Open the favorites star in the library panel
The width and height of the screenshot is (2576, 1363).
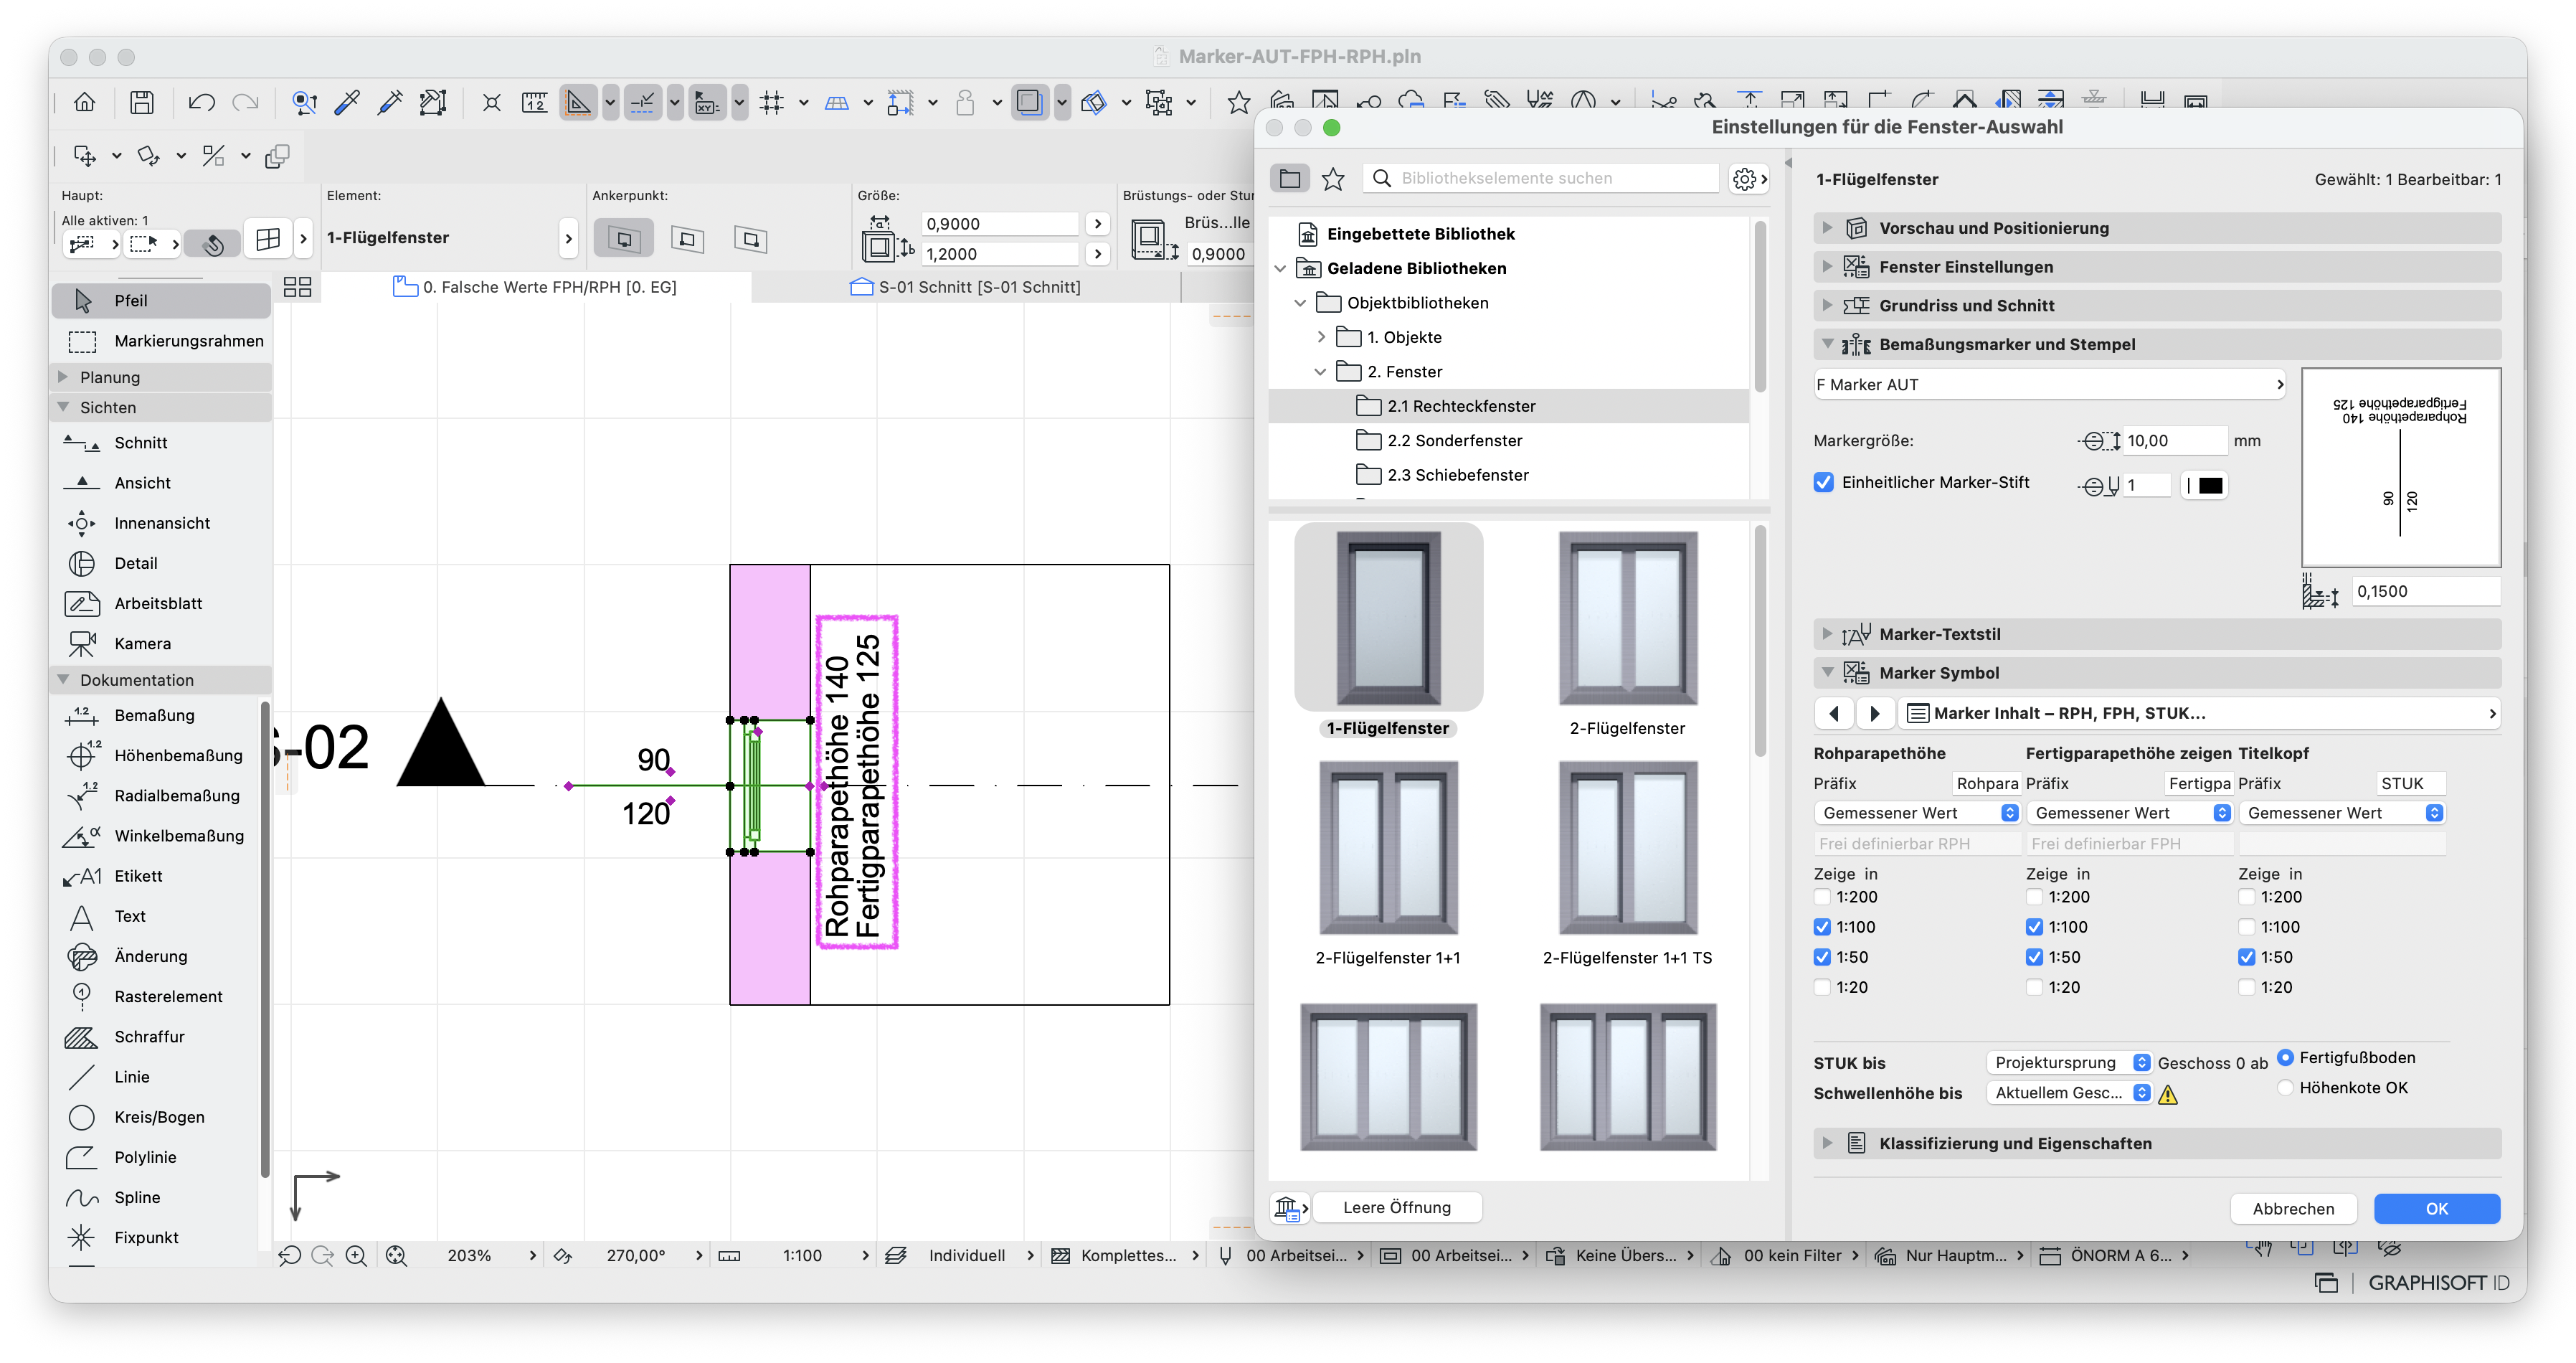pos(1333,178)
